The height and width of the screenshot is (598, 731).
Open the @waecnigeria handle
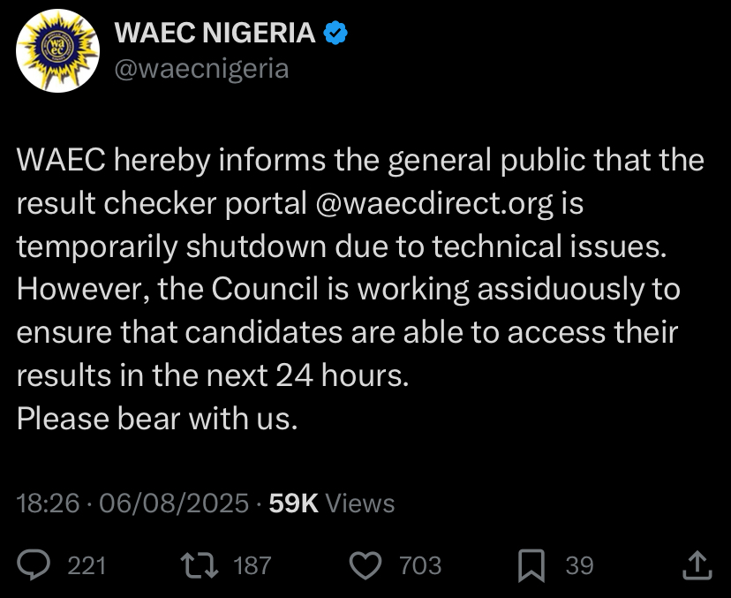(202, 68)
